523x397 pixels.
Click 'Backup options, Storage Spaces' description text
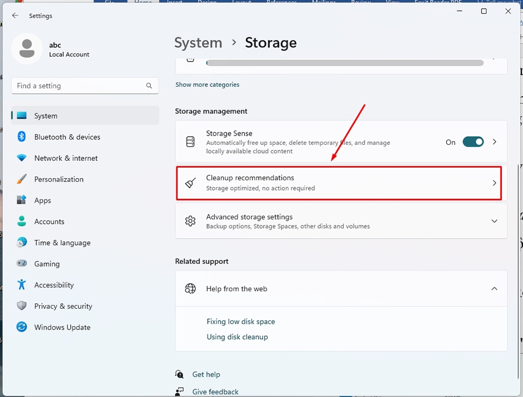pos(288,226)
